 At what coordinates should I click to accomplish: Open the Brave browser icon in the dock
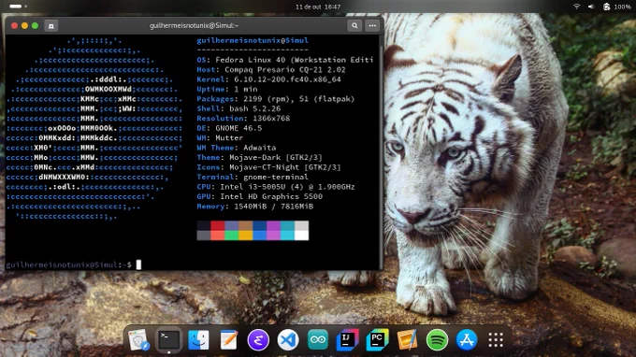point(138,340)
